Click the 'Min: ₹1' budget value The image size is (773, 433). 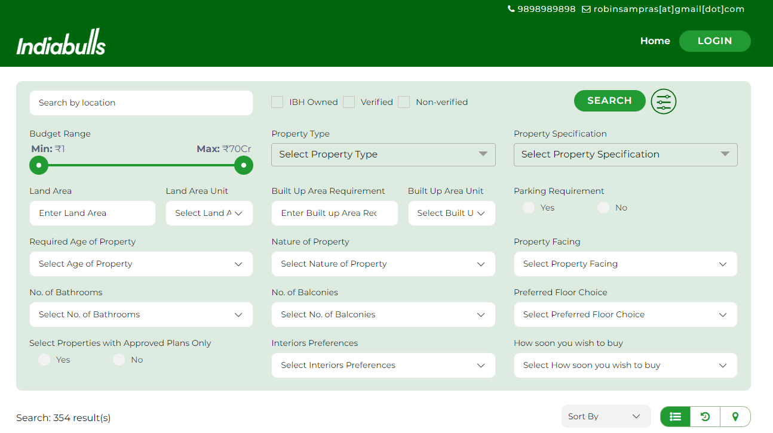coord(48,149)
